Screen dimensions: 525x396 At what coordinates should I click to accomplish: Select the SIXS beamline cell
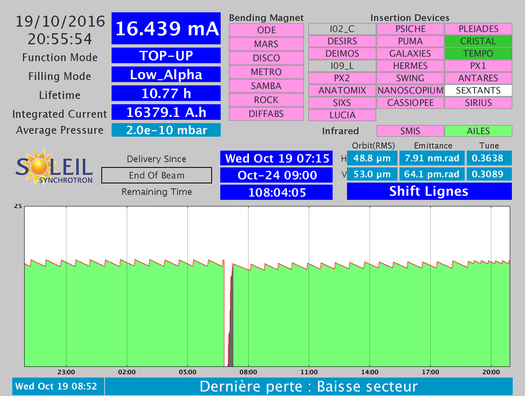pyautogui.click(x=342, y=103)
